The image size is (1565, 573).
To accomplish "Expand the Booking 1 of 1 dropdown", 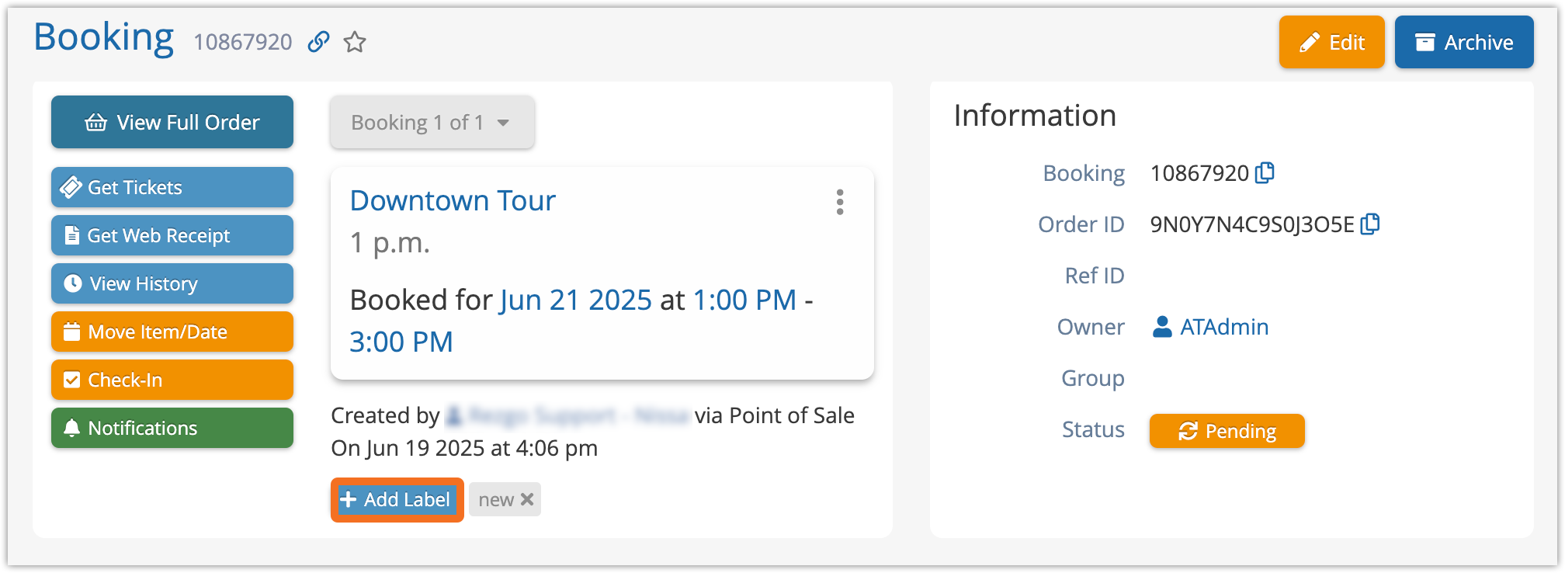I will tap(432, 123).
